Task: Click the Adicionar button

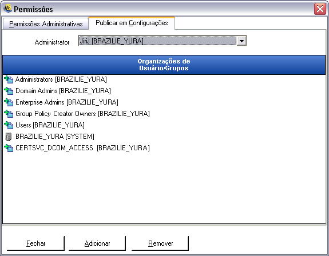Action: [97, 243]
